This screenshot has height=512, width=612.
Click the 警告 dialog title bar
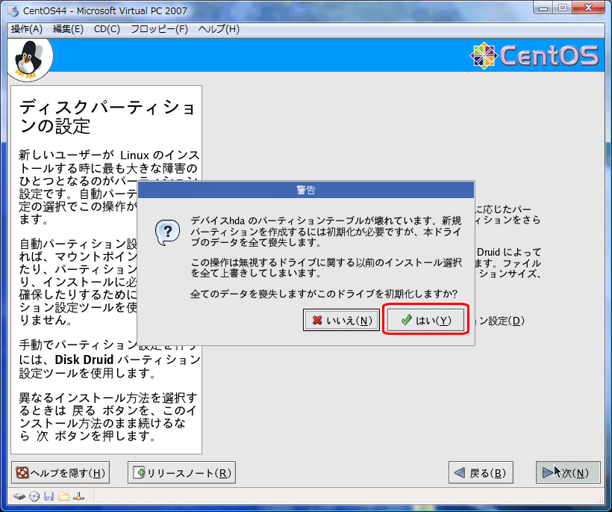pos(306,190)
